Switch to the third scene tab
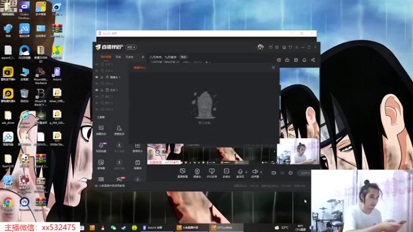413x232 pixels. point(130,57)
